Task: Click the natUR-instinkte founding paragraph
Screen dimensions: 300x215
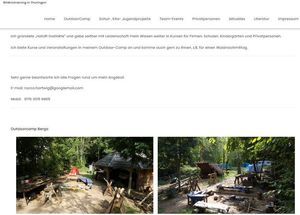Action: coord(146,36)
